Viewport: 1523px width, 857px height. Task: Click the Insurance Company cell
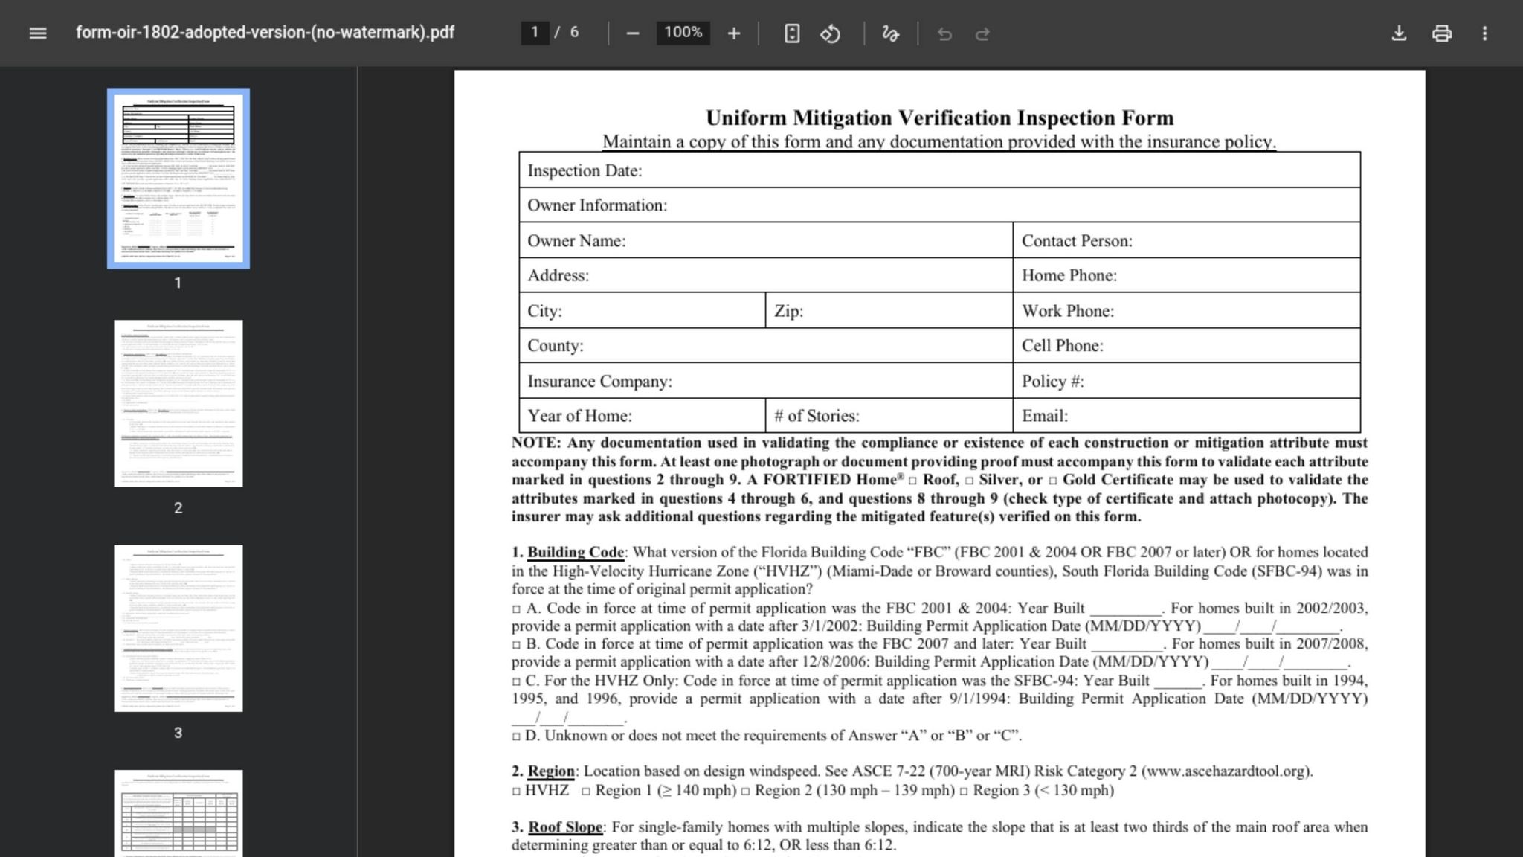tap(766, 381)
